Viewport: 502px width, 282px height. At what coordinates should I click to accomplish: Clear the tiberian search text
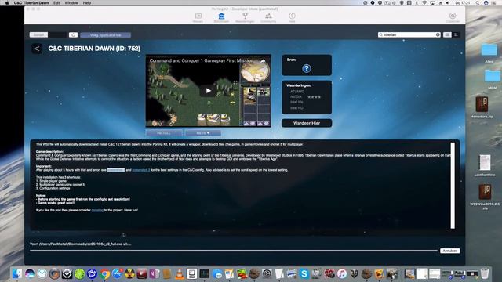coord(438,34)
